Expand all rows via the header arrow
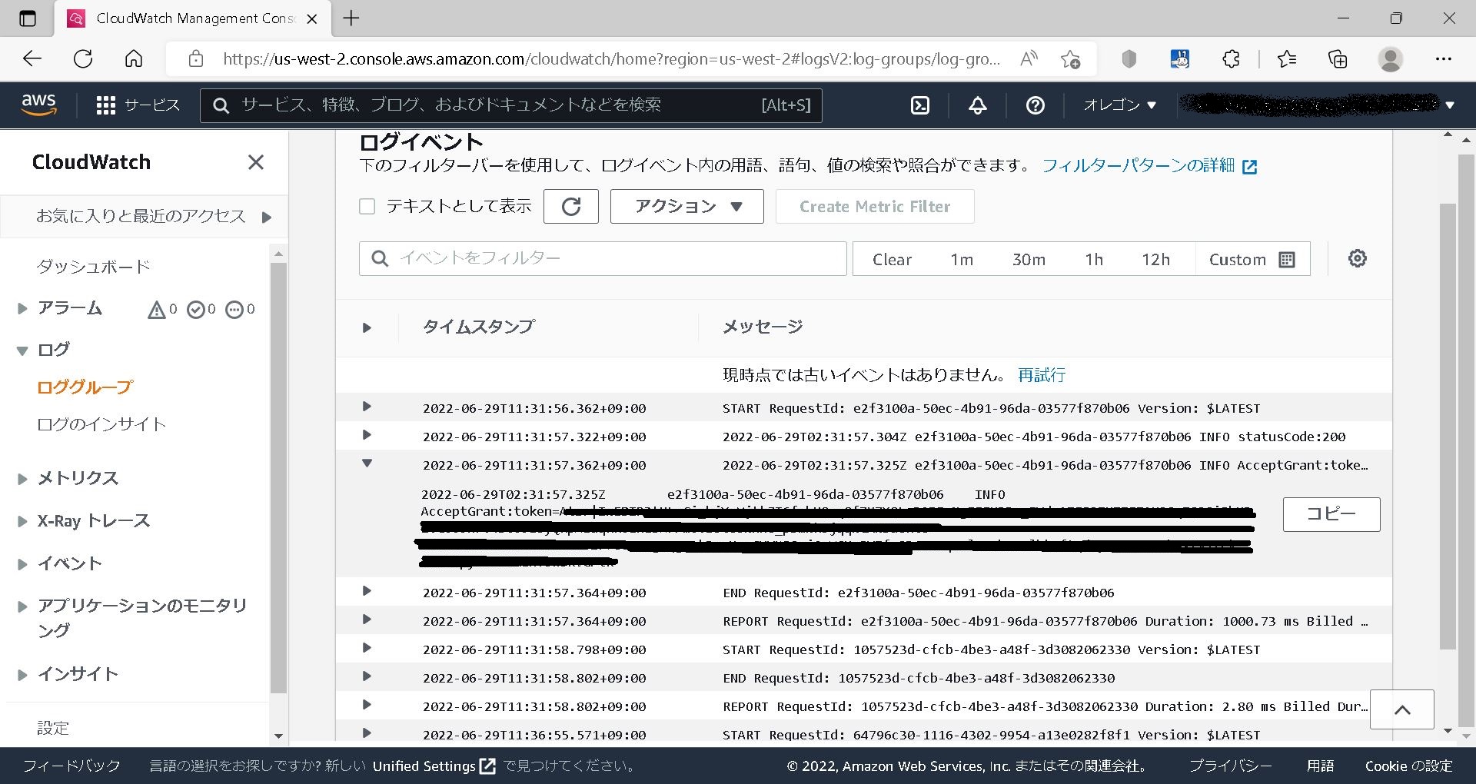The image size is (1476, 784). pyautogui.click(x=367, y=327)
